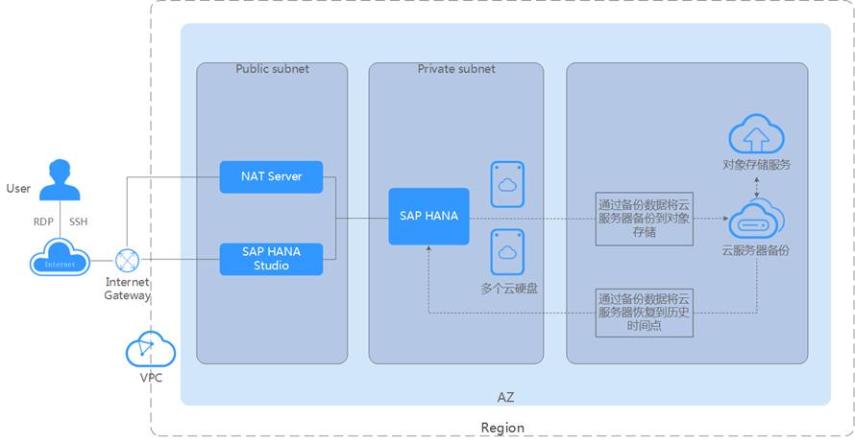The image size is (855, 442).
Task: Select the AZ label
Action: pyautogui.click(x=505, y=398)
